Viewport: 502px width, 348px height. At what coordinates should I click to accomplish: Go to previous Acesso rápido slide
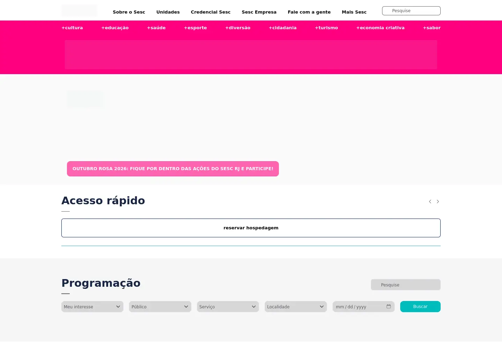430,201
